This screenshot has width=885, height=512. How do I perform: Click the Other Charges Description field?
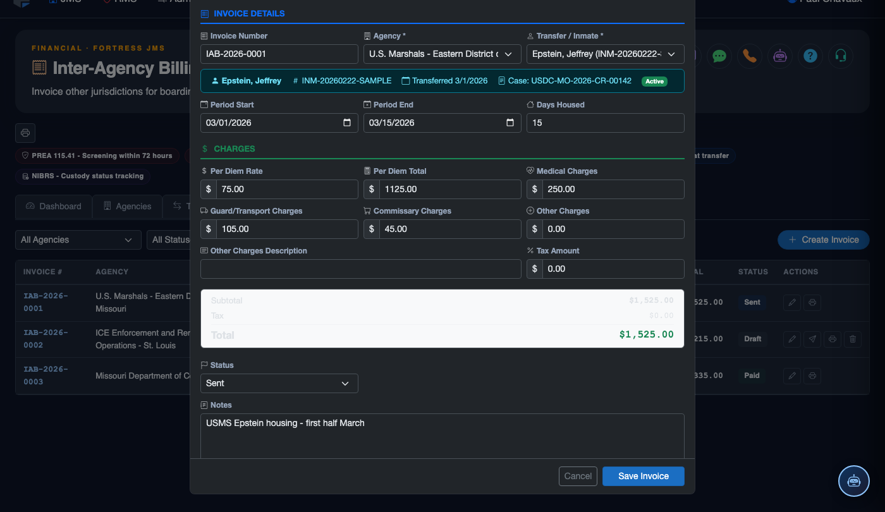[361, 269]
